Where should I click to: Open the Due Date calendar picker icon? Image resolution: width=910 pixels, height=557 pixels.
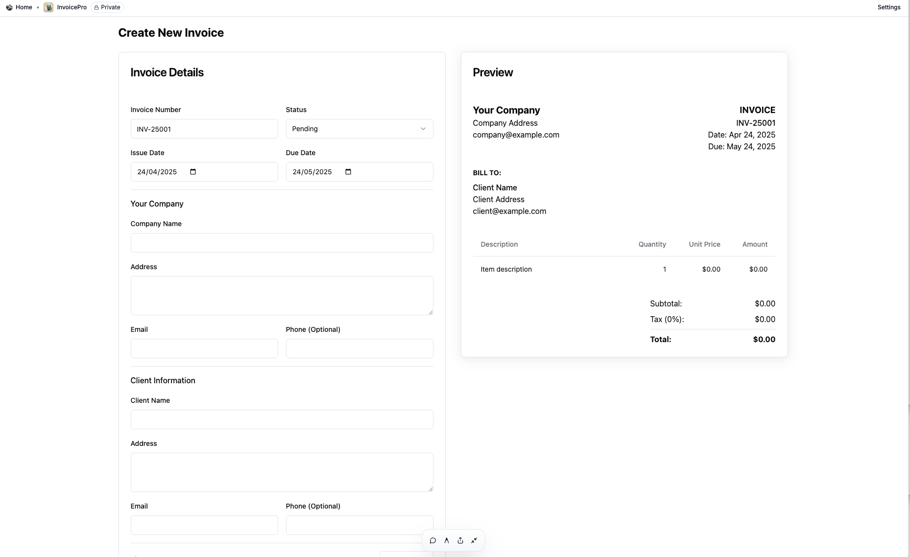click(x=348, y=172)
